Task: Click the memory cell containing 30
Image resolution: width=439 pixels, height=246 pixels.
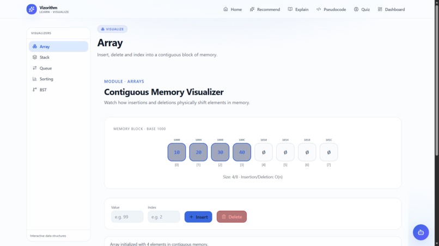Action: pos(220,152)
